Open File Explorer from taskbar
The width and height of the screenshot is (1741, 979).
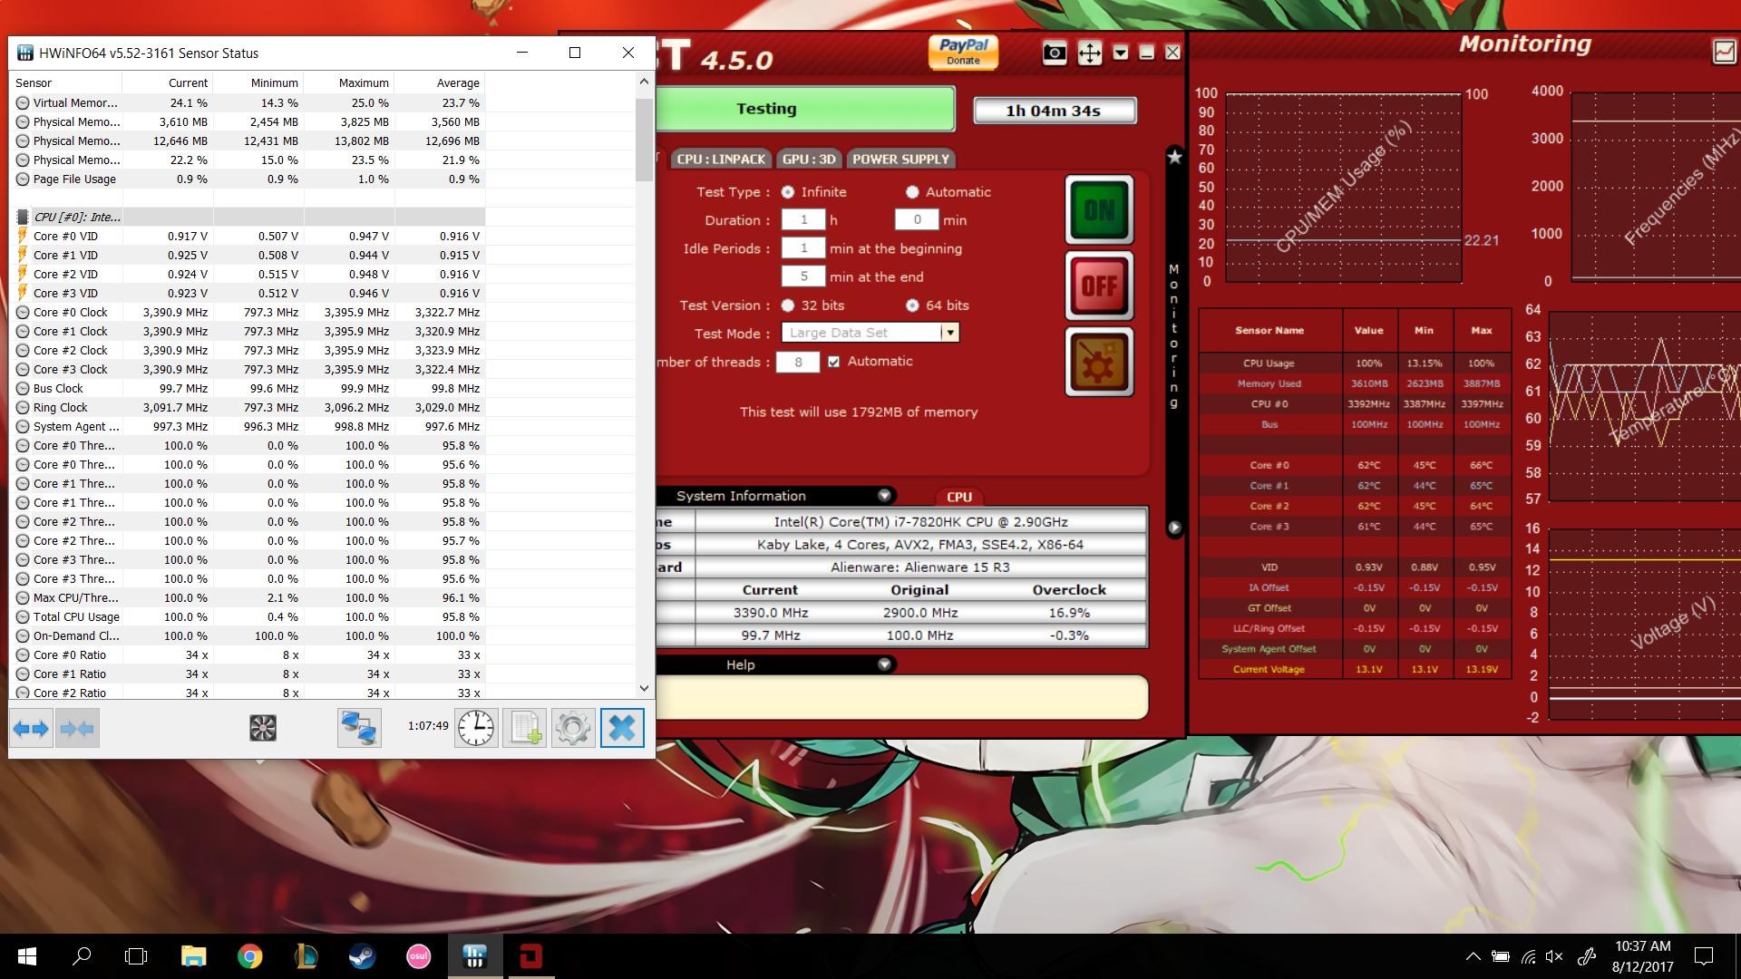tap(193, 956)
